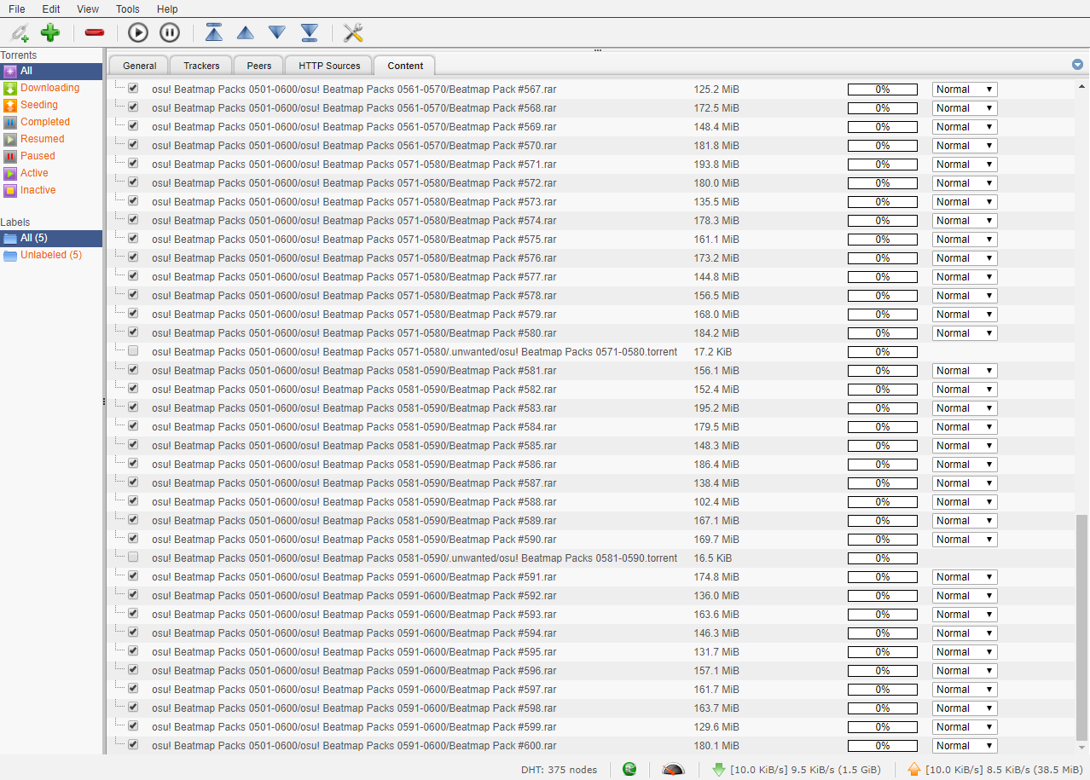Filter by the Resumed status icon
This screenshot has width=1090, height=780.
pos(10,139)
